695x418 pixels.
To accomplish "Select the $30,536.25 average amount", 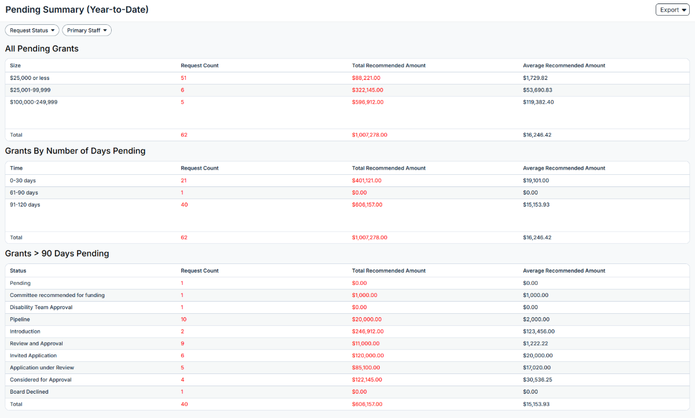I will (x=538, y=380).
